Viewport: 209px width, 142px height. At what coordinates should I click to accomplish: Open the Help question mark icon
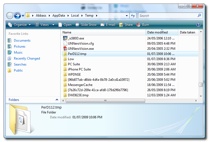(198, 25)
